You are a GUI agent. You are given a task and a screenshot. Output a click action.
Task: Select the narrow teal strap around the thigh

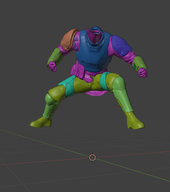(x=104, y=82)
